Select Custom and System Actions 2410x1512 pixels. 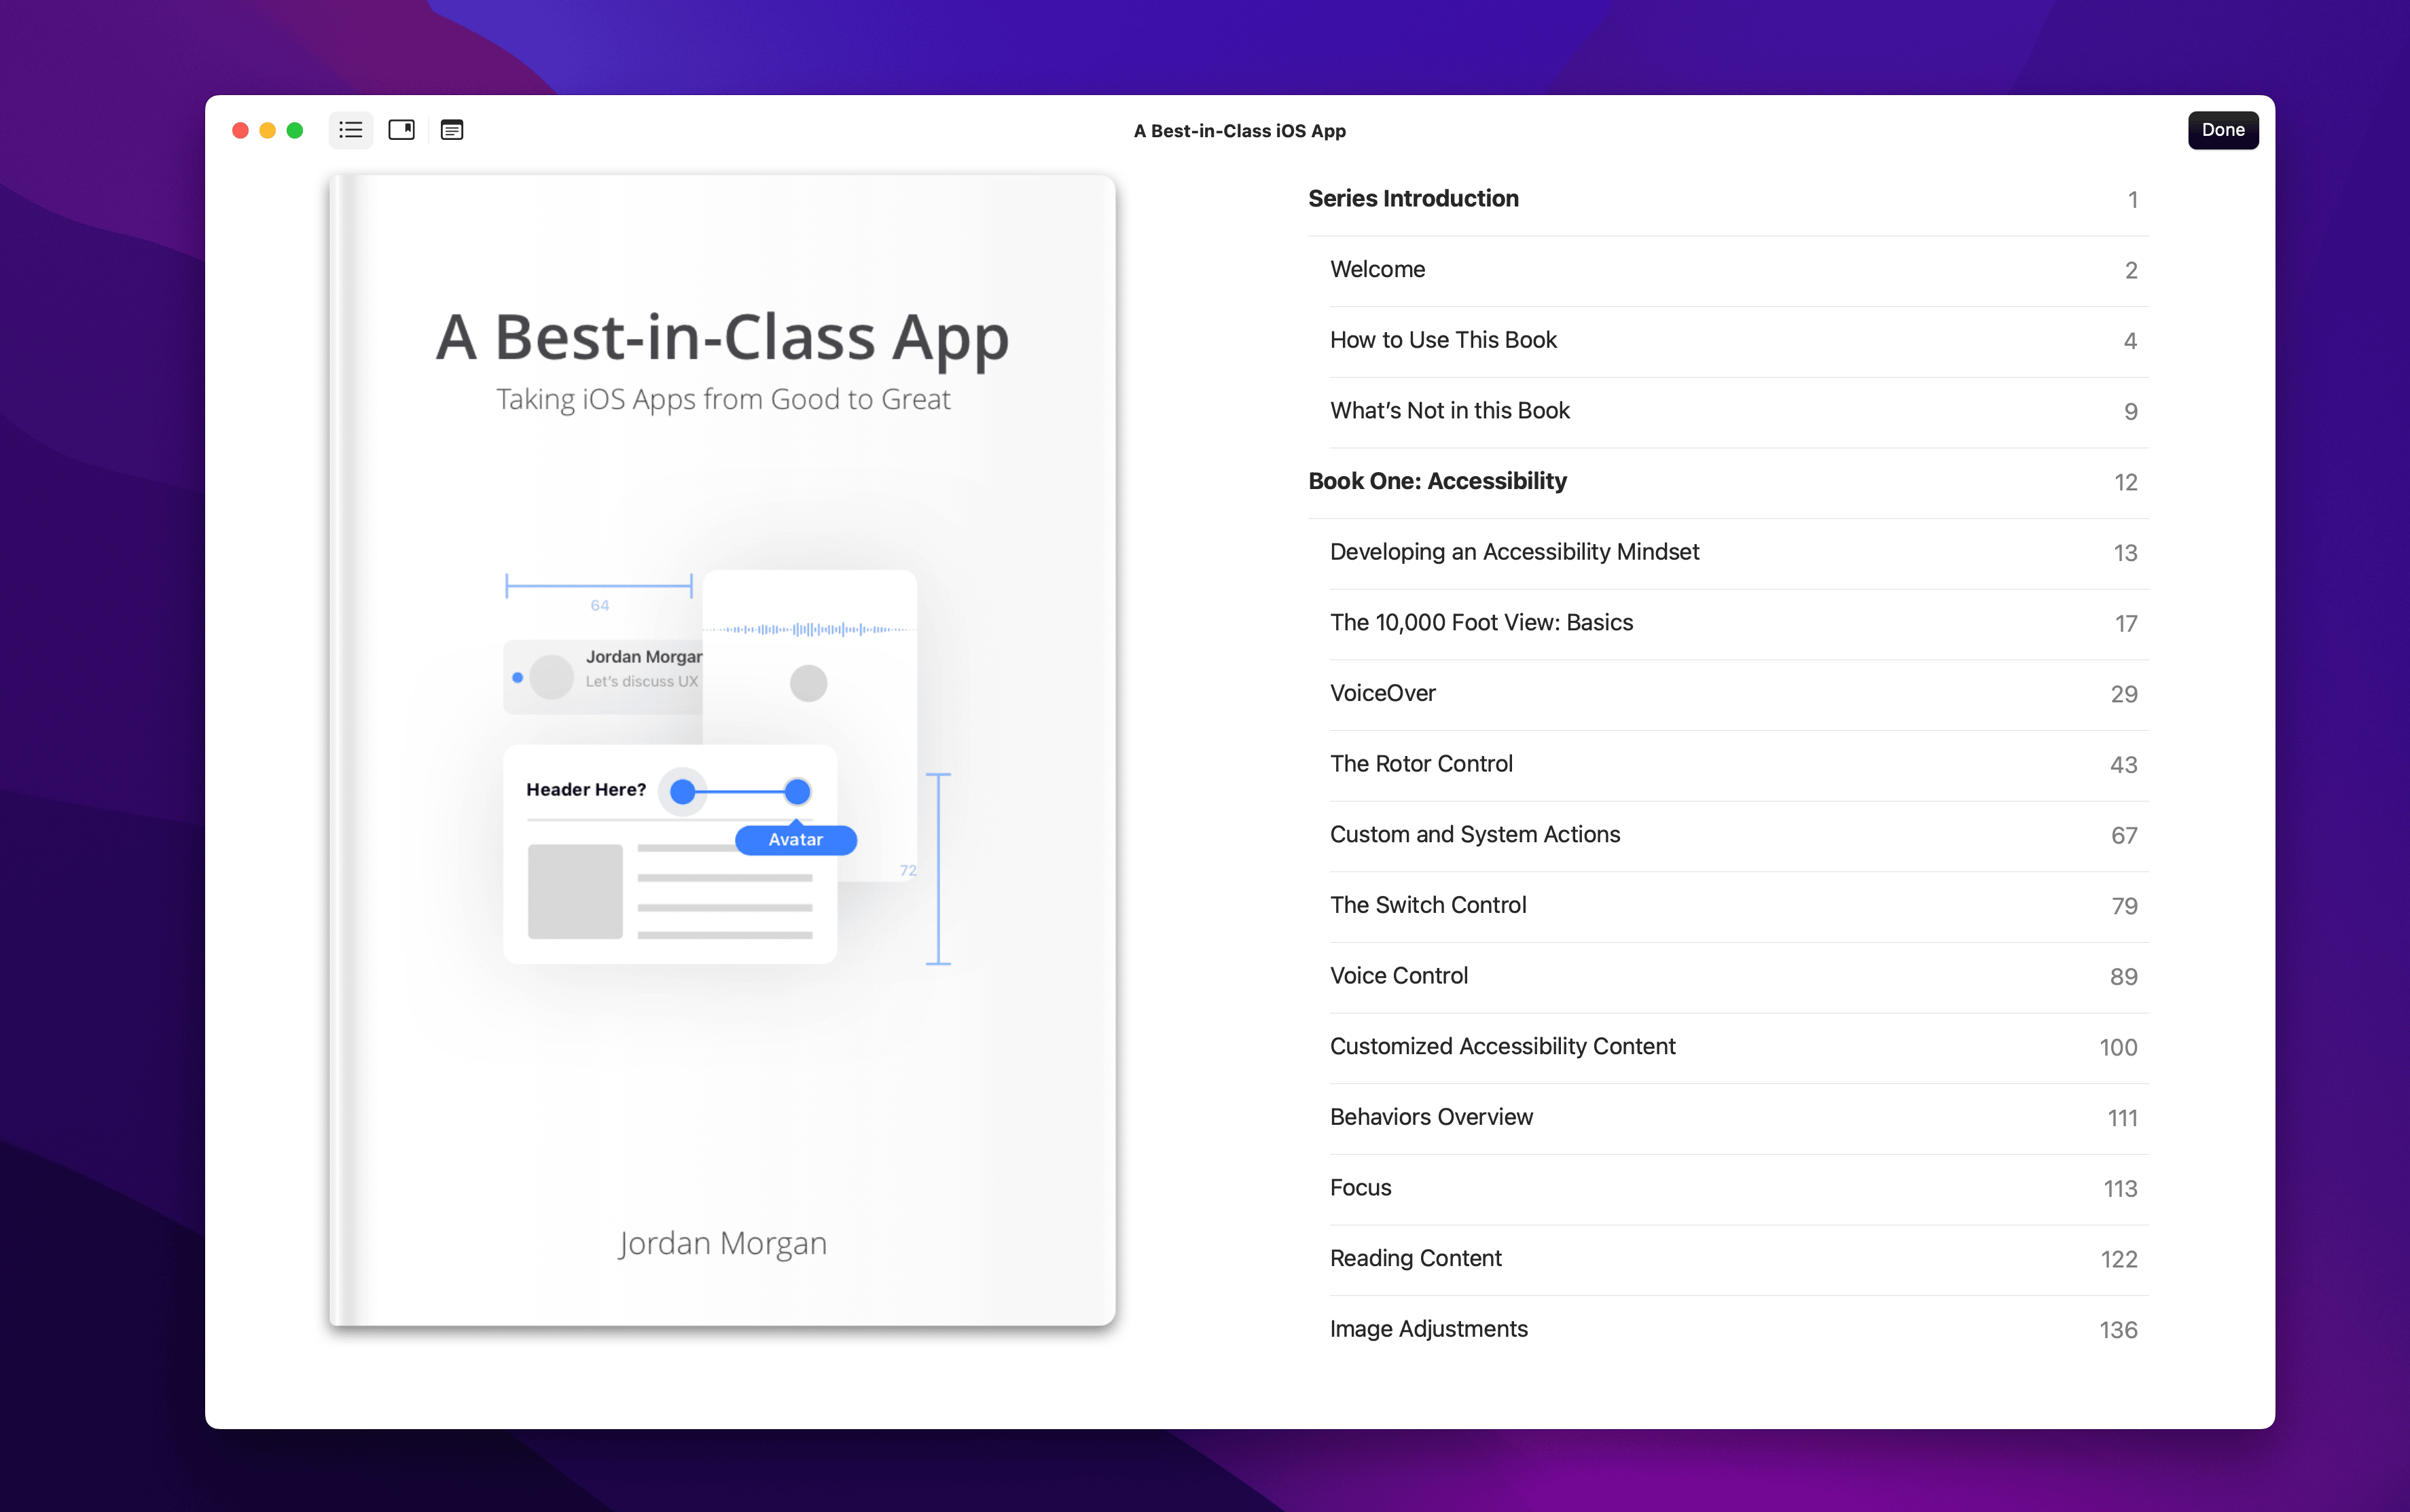coord(1739,835)
